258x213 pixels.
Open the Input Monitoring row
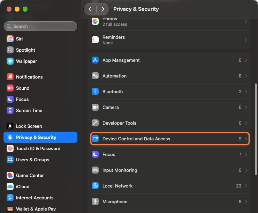coord(169,170)
